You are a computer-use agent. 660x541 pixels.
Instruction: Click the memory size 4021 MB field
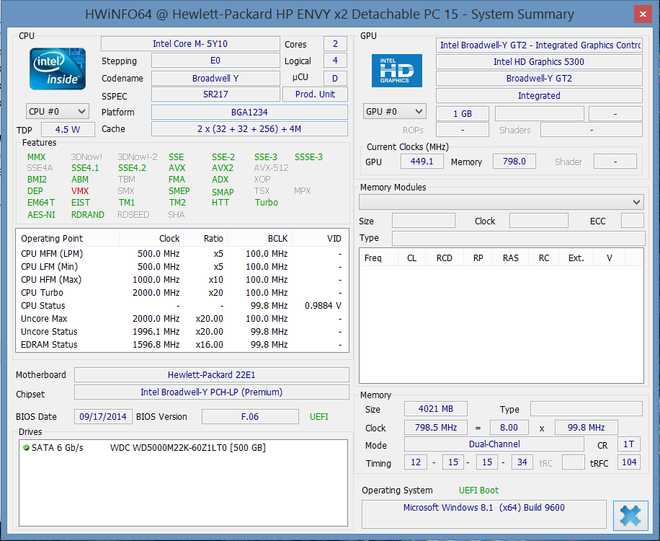[x=436, y=409]
